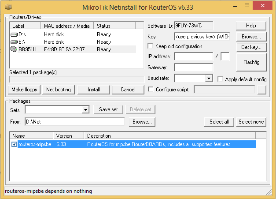Select the E:\ hard disk drive icon
276x199 pixels.
14,42
